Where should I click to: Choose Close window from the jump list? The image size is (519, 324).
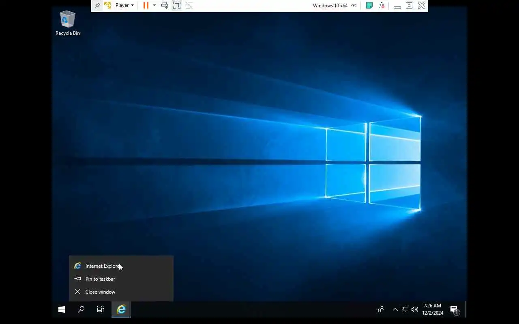(121, 292)
